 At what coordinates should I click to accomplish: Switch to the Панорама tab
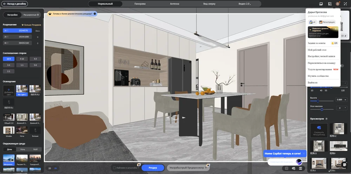pyautogui.click(x=140, y=4)
